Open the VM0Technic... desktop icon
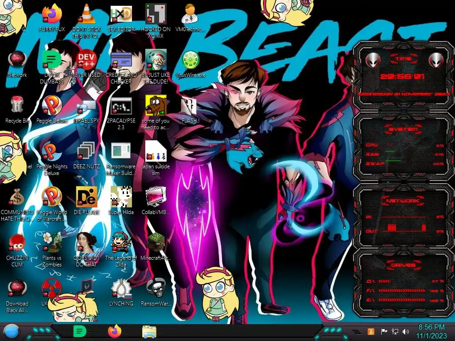 pyautogui.click(x=190, y=15)
